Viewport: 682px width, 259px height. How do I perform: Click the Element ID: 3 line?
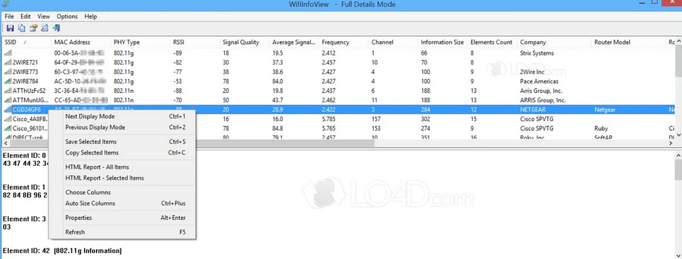click(x=24, y=219)
